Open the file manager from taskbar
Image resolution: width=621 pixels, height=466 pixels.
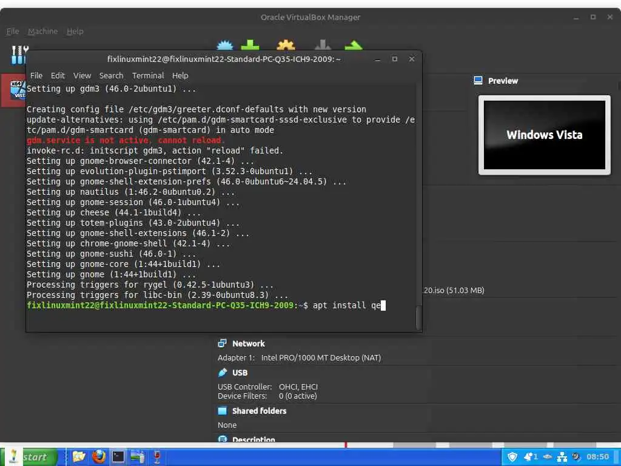[79, 457]
